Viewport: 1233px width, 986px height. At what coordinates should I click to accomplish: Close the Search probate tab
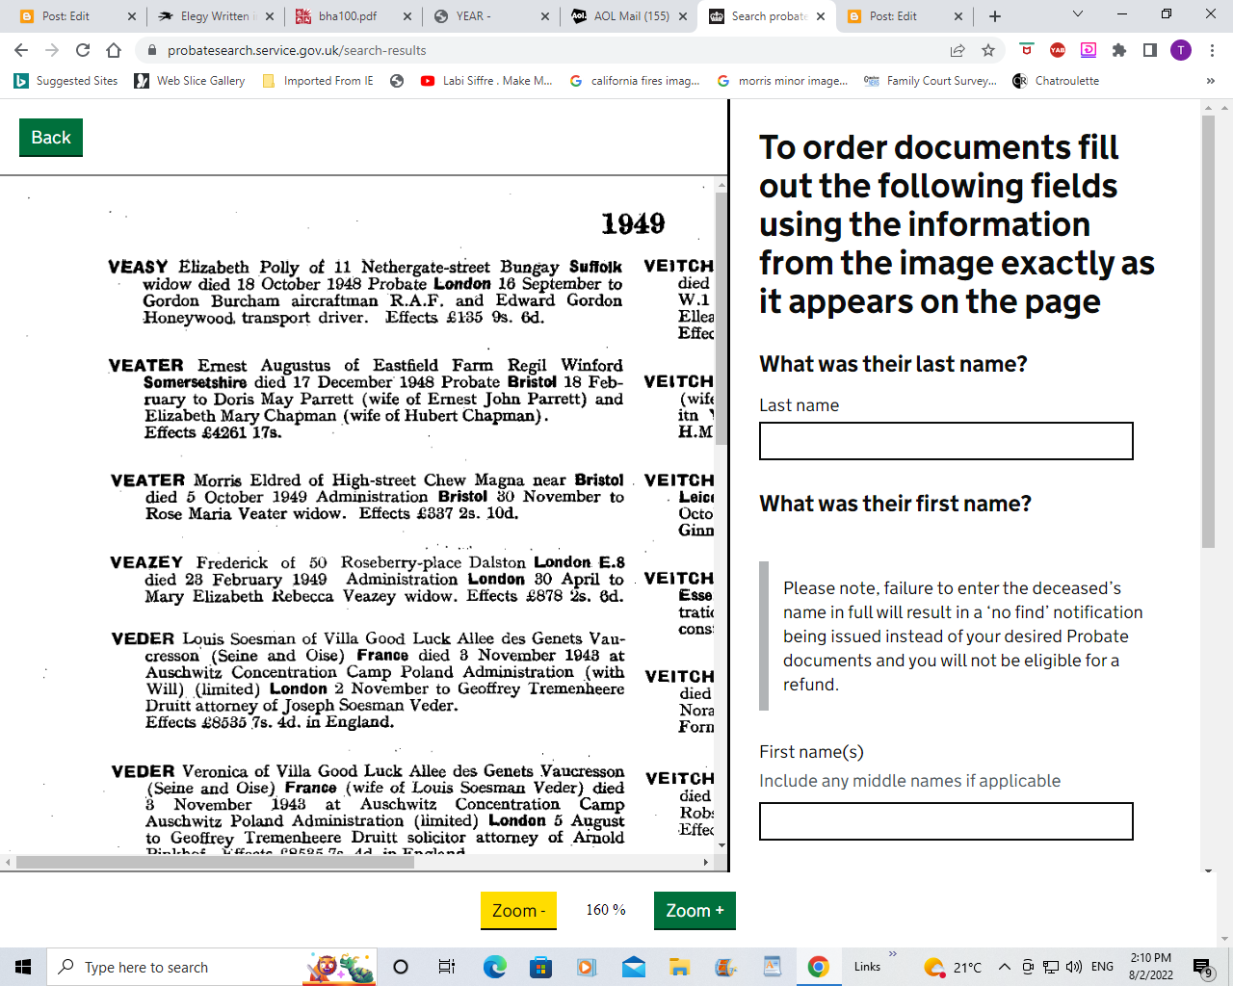coord(821,16)
